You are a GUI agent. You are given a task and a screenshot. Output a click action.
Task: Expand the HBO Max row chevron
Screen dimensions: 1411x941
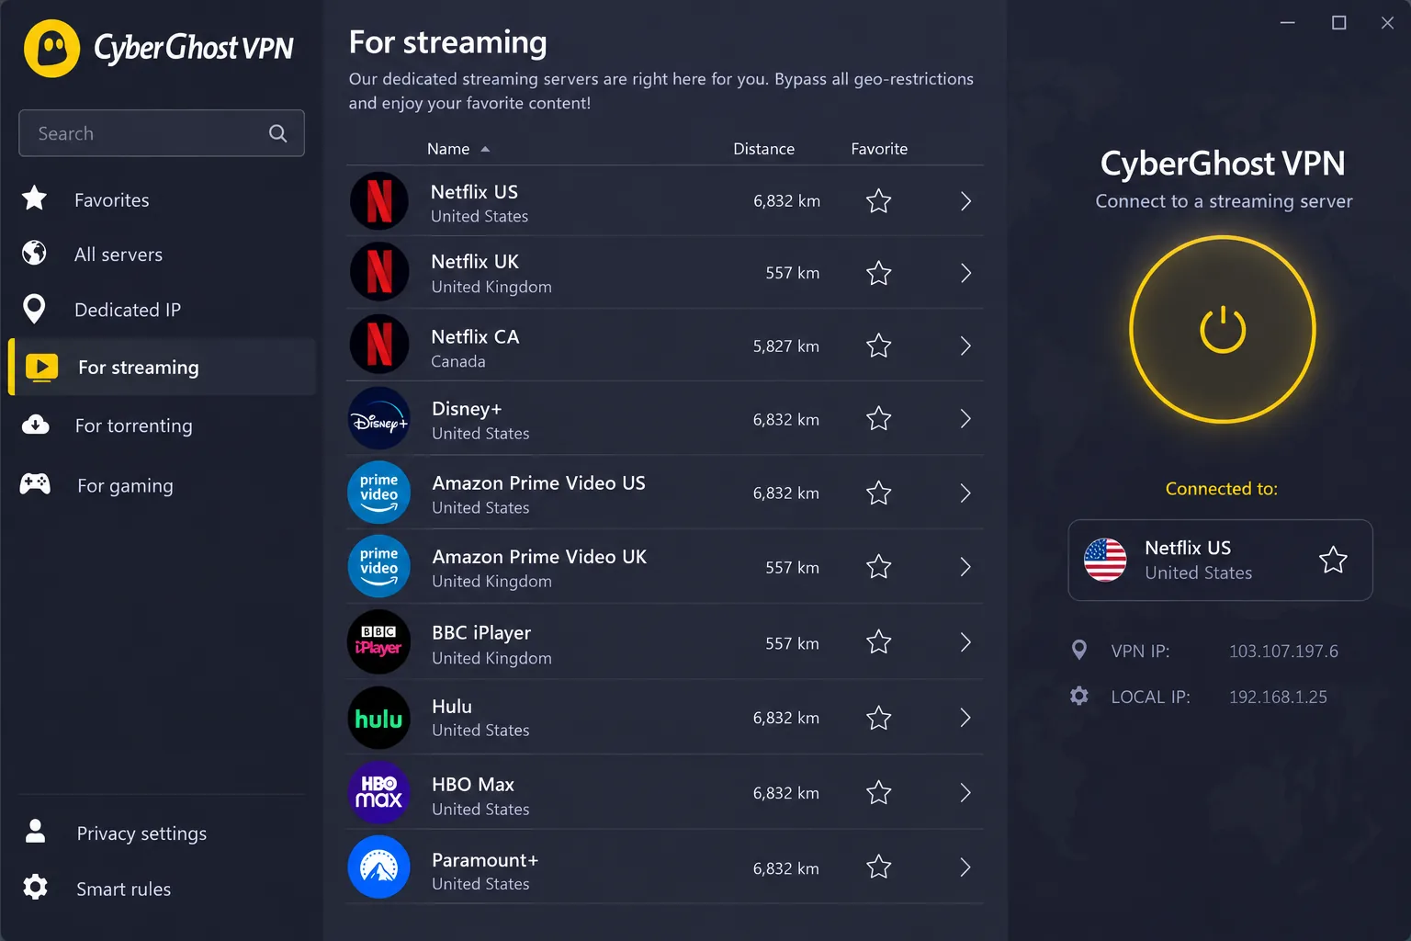[x=965, y=792]
